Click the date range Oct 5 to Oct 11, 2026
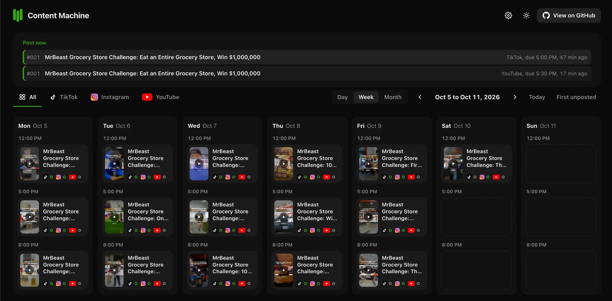 click(467, 97)
